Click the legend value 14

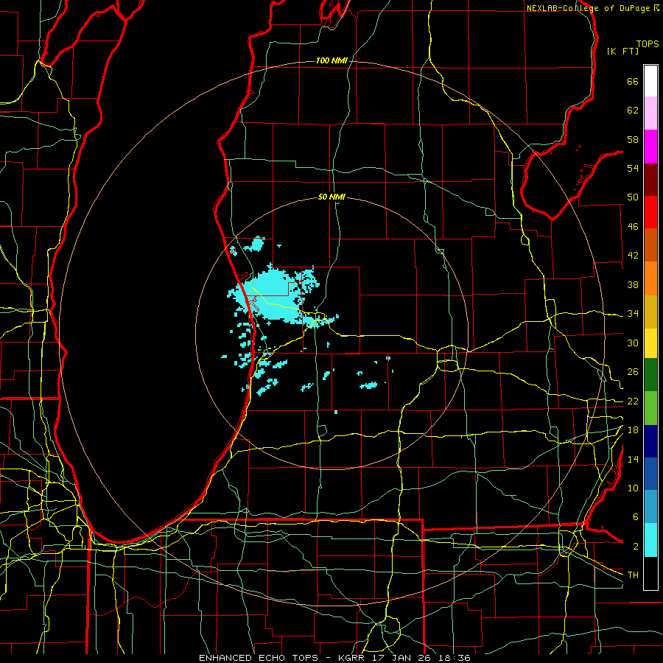(633, 459)
